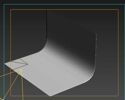
Task: Click the yellow safe frame right border
Action: [118, 53]
